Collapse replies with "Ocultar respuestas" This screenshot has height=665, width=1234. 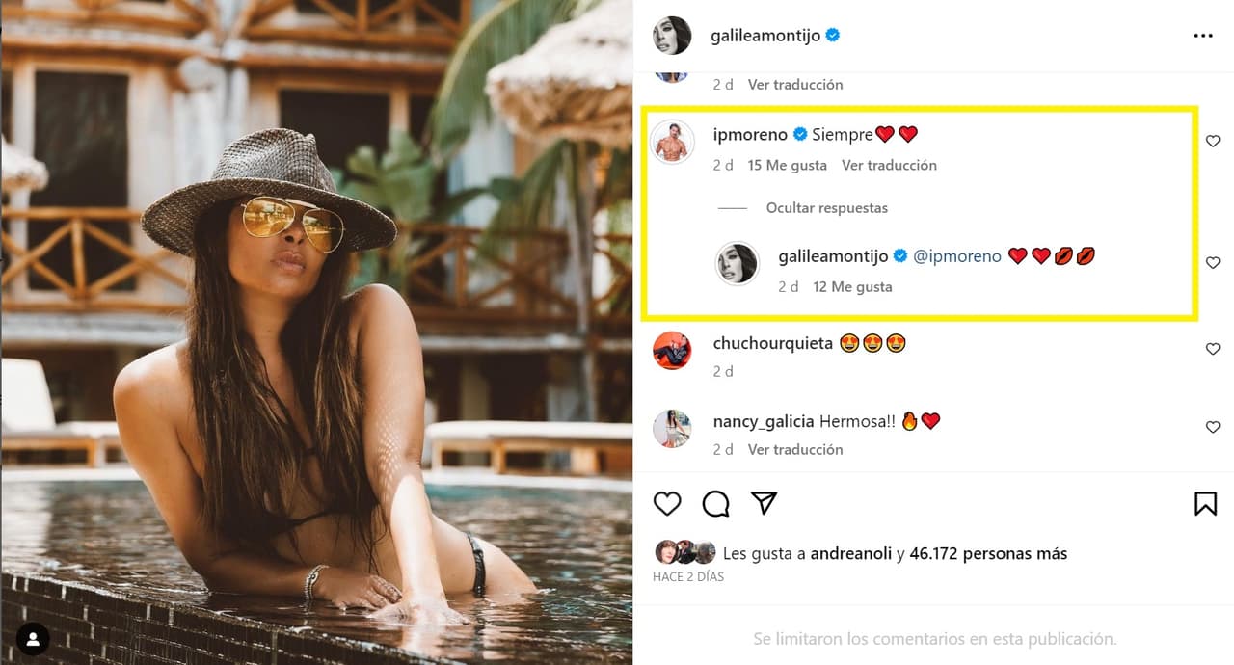click(826, 207)
